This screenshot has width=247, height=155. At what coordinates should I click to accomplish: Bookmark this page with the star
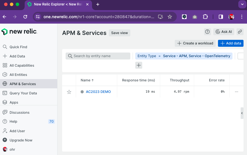pyautogui.click(x=170, y=17)
